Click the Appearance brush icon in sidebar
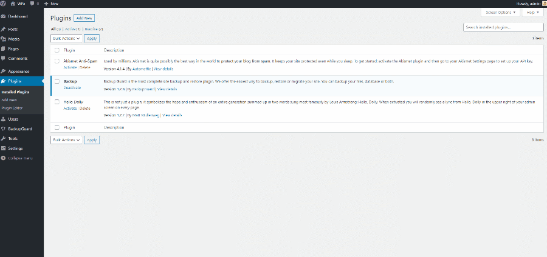Screen dimensions: 547x257 click(x=3, y=72)
